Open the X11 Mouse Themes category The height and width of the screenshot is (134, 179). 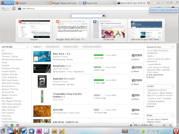11,101
